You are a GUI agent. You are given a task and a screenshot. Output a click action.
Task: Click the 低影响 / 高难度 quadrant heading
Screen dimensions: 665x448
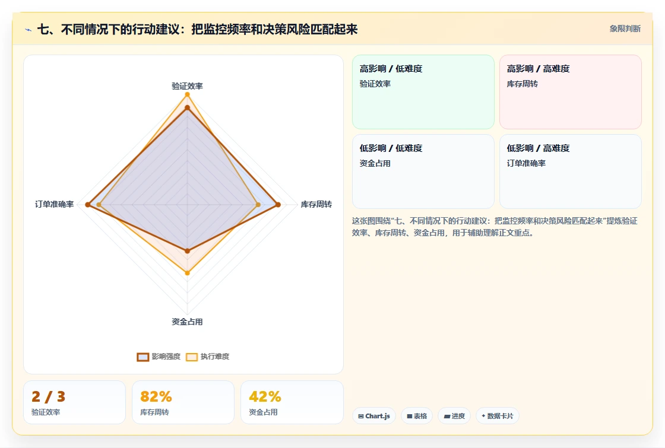[538, 148]
